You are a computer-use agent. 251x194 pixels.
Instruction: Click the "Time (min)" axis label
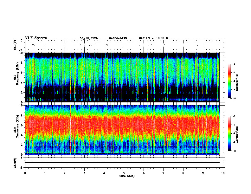[127, 176]
